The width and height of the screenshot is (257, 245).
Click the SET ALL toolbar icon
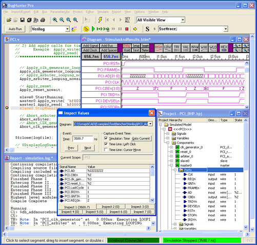127,20
